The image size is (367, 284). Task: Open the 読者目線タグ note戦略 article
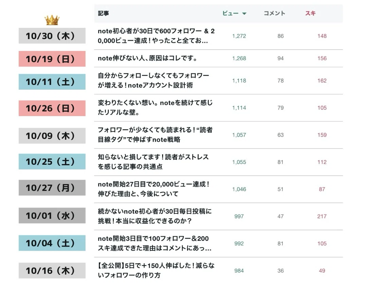click(x=155, y=135)
